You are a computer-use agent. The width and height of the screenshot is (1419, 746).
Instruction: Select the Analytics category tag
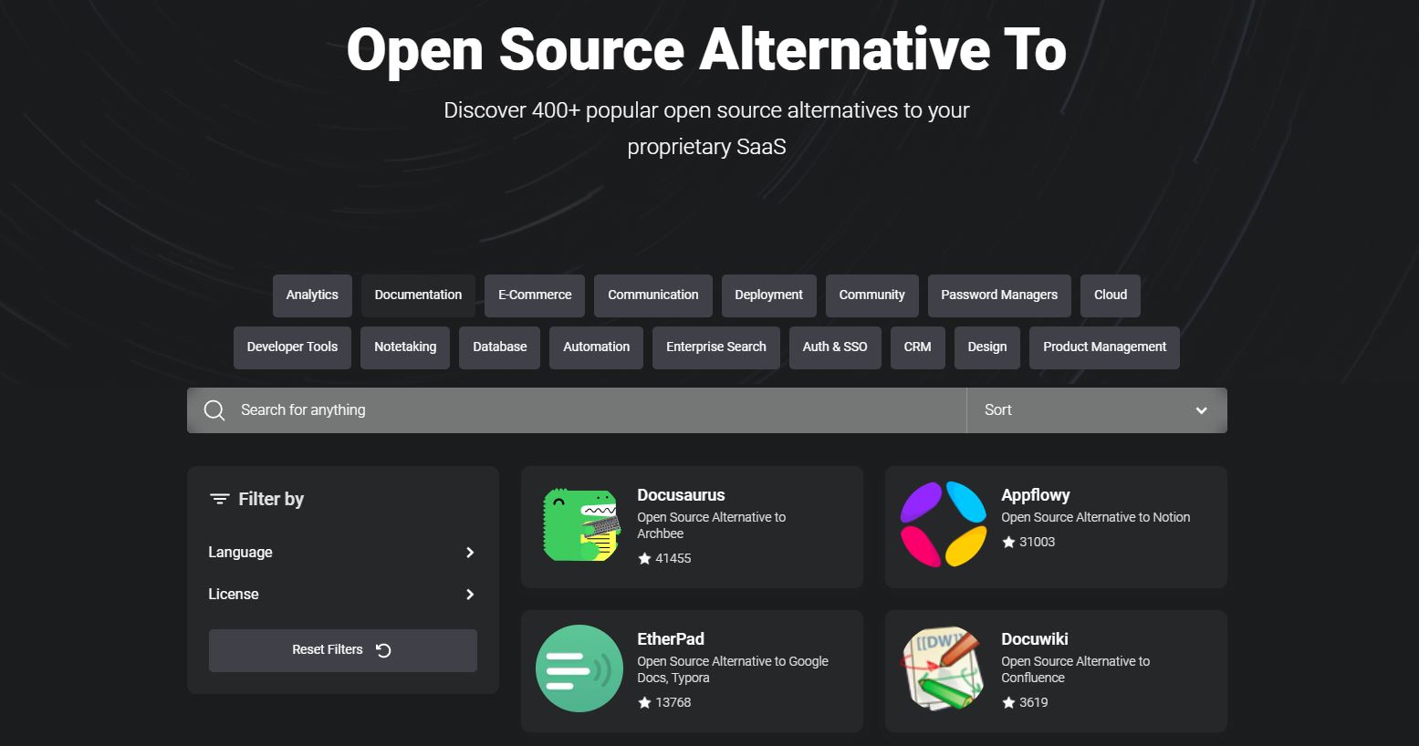(312, 295)
